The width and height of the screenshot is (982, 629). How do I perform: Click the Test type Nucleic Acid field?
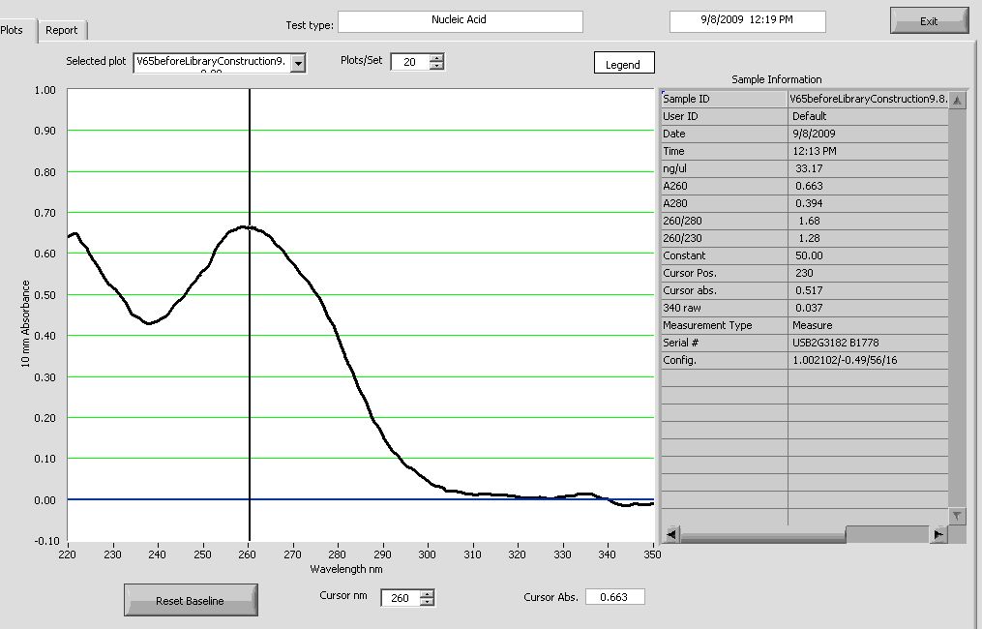pyautogui.click(x=460, y=20)
